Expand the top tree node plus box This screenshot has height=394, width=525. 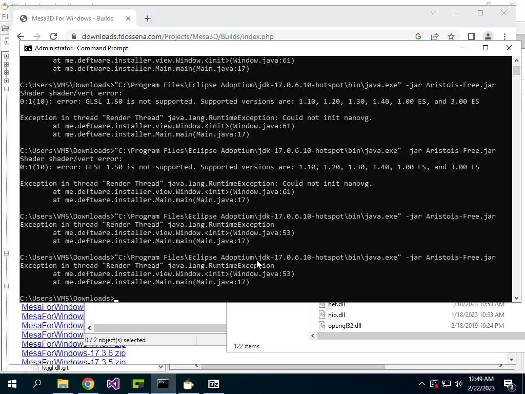pyautogui.click(x=6, y=56)
